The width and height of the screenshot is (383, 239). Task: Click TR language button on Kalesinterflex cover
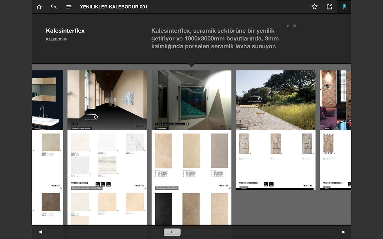click(156, 124)
